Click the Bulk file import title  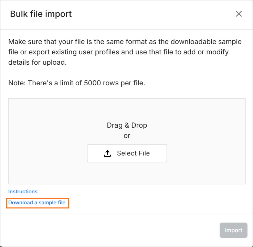(41, 14)
